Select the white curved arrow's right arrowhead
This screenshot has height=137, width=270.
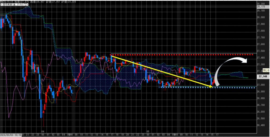click(x=245, y=61)
